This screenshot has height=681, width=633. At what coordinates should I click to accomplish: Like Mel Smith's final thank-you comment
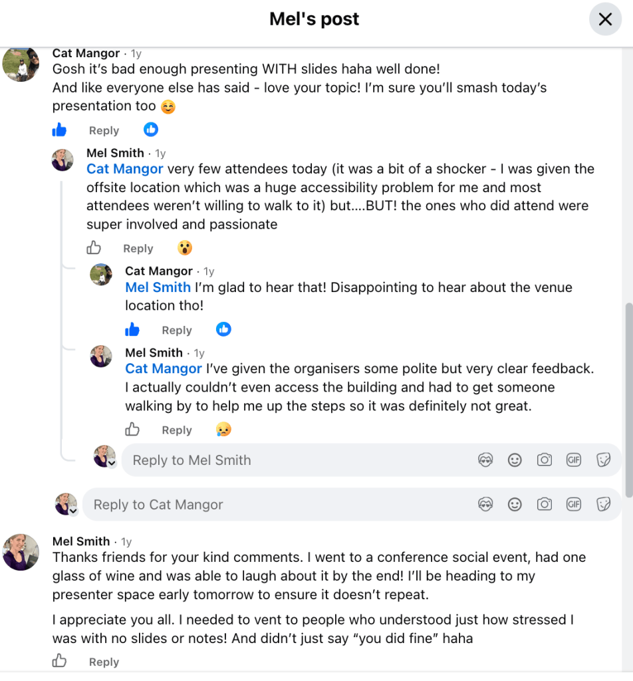[x=59, y=660]
